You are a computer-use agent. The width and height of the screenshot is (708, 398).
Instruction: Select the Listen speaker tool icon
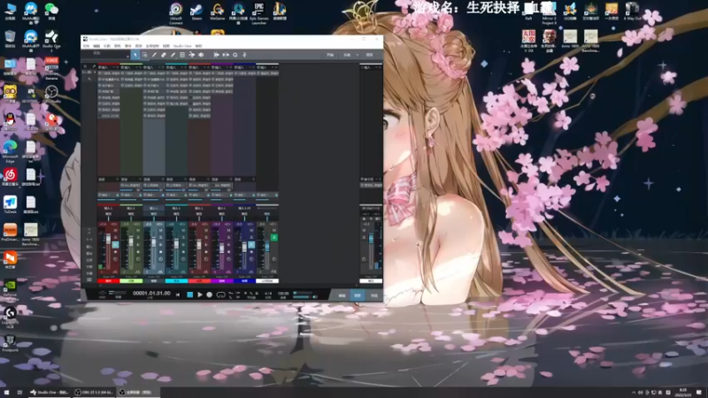coord(201,55)
